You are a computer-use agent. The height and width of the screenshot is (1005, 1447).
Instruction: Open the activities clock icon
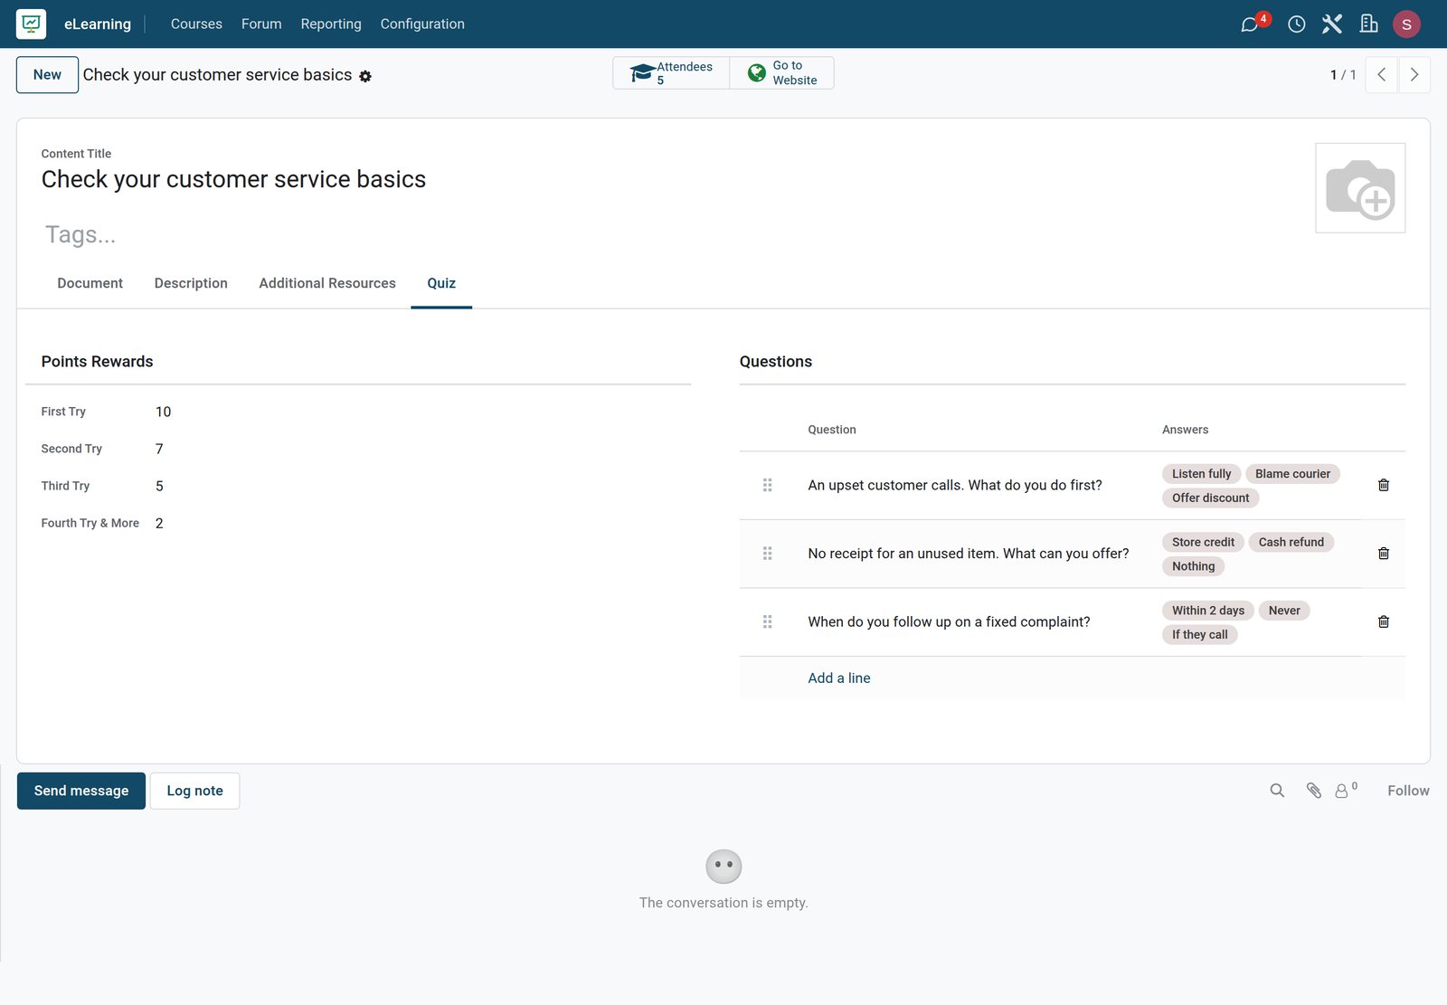pyautogui.click(x=1297, y=24)
